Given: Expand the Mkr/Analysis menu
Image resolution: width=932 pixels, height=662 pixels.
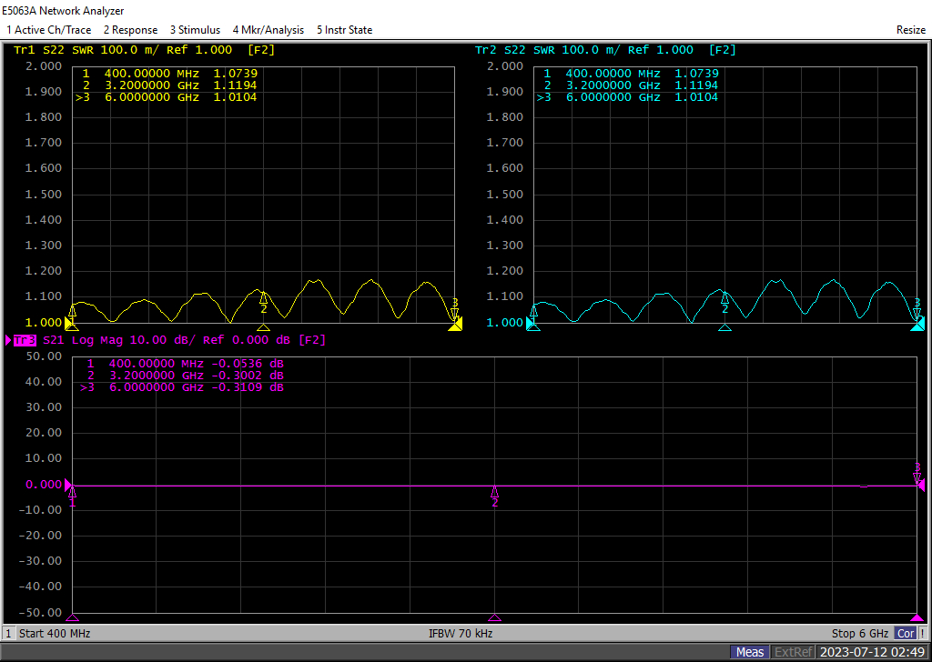Looking at the screenshot, I should [x=268, y=30].
